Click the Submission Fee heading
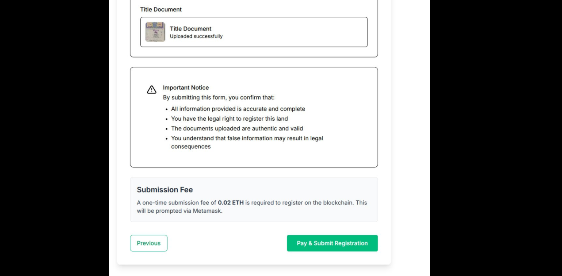The width and height of the screenshot is (562, 276). coord(164,189)
